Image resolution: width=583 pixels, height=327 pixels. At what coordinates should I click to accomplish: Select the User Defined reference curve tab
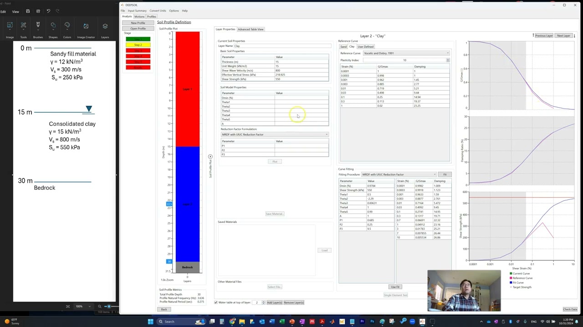click(x=365, y=47)
